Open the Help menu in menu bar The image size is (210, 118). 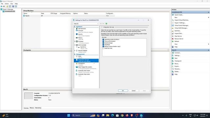[16, 4]
